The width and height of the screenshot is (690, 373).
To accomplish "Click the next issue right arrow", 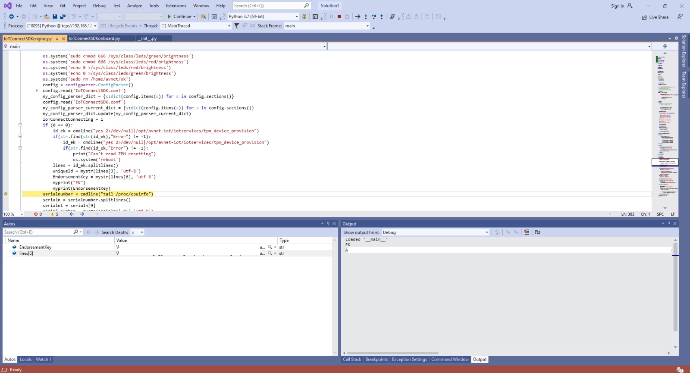I will [82, 214].
